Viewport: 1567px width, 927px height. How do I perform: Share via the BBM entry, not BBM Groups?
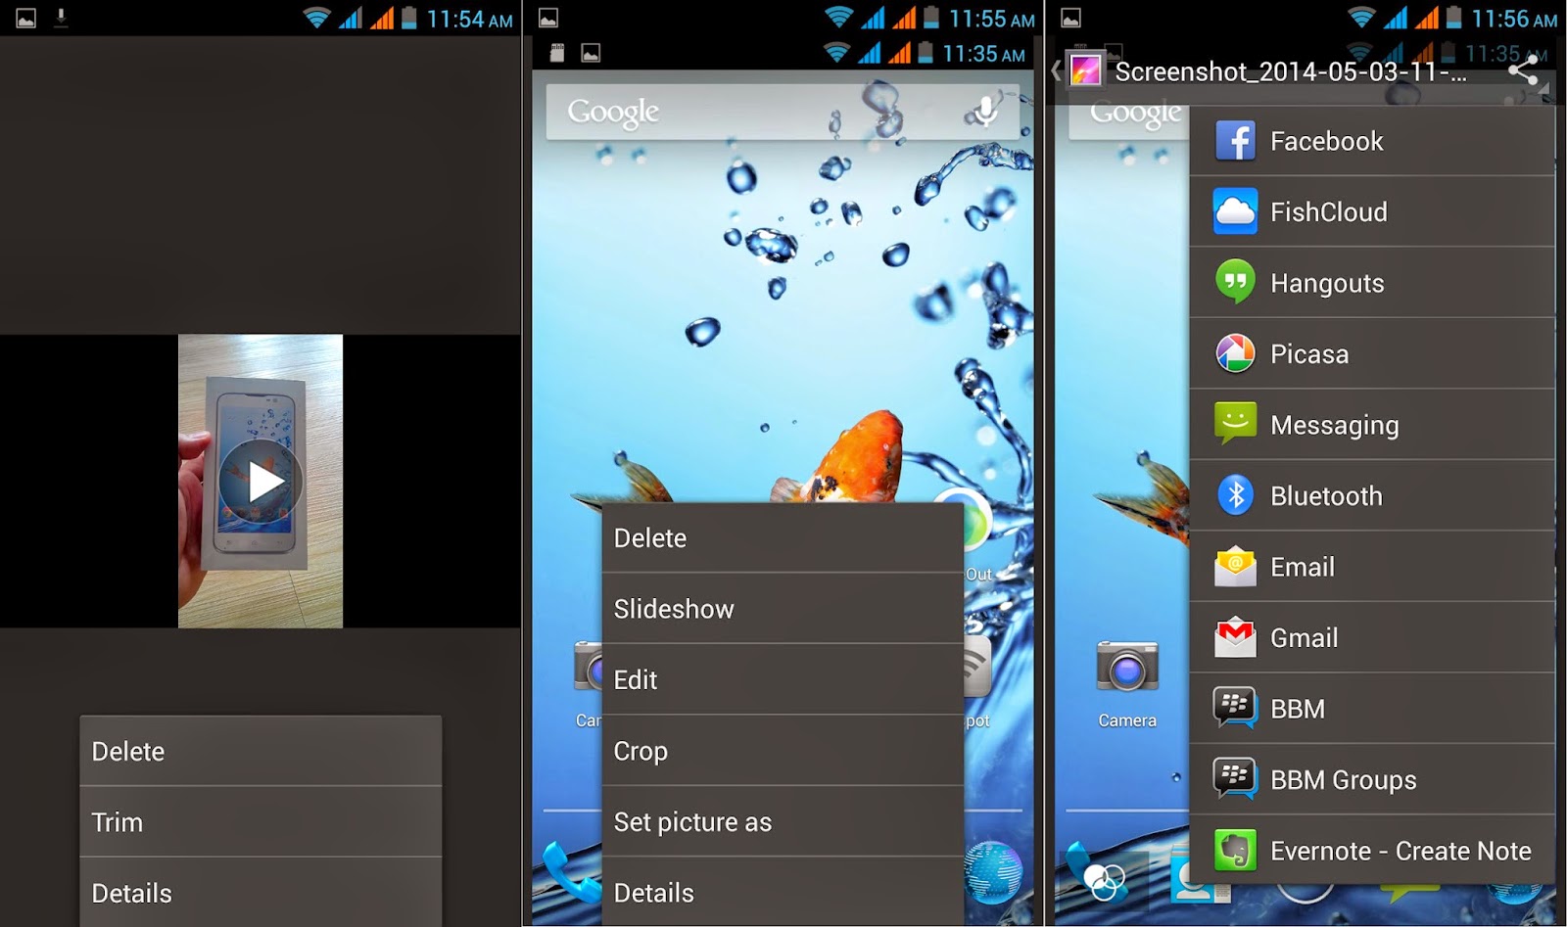[1372, 709]
